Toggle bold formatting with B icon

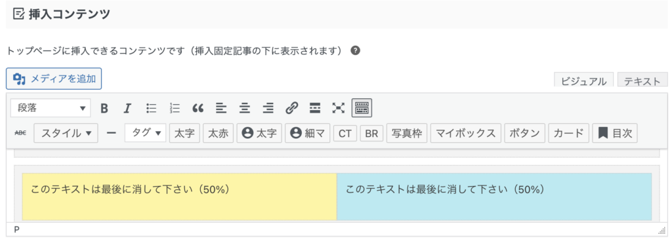click(104, 108)
